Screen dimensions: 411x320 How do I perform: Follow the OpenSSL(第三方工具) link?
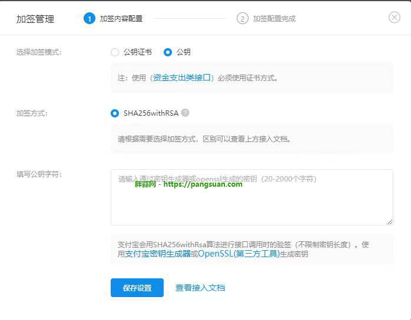pyautogui.click(x=238, y=254)
